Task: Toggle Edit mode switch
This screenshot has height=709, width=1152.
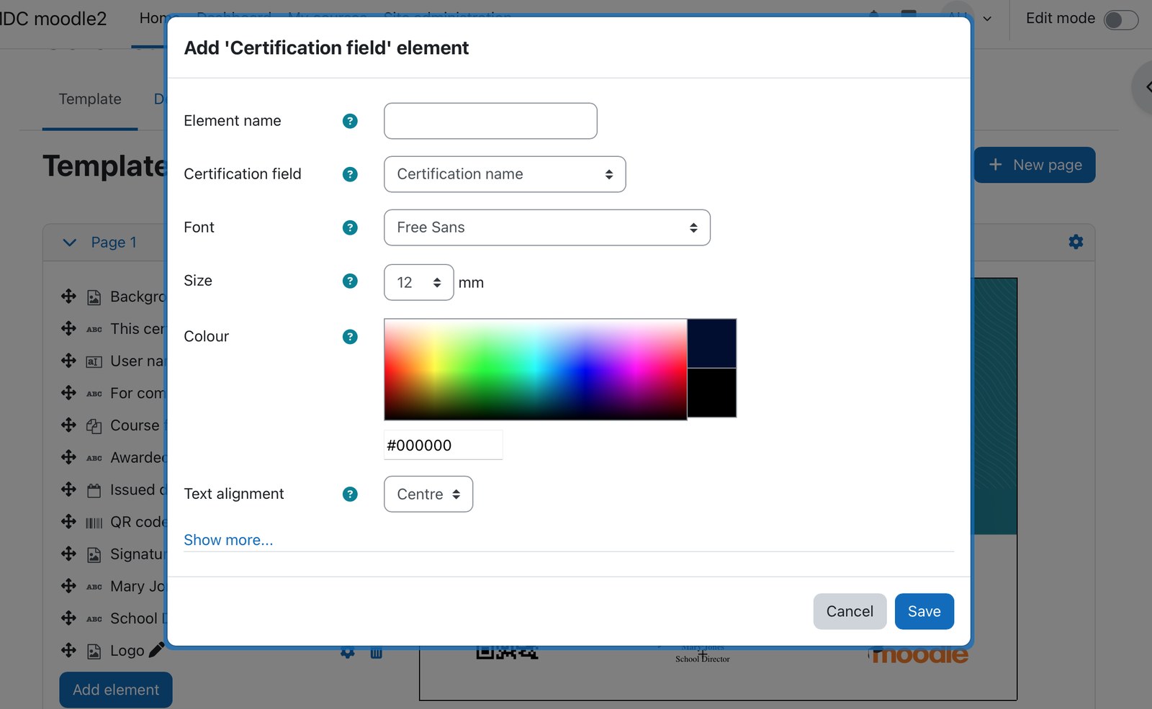Action: (x=1121, y=19)
